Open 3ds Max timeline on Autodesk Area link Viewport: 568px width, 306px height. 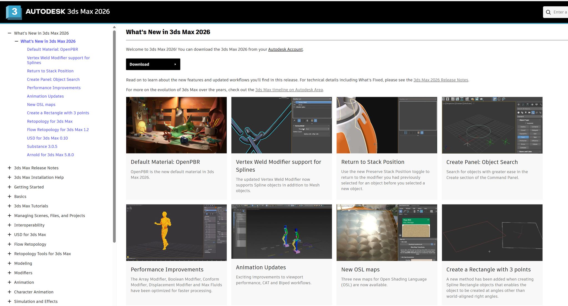coord(289,90)
